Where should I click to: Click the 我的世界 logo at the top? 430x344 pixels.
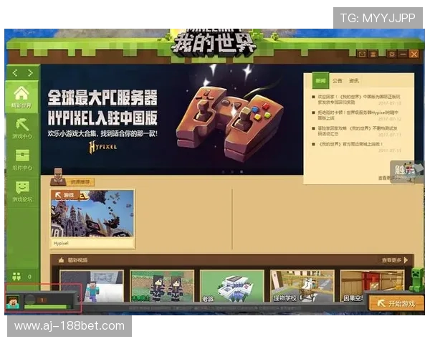214,44
